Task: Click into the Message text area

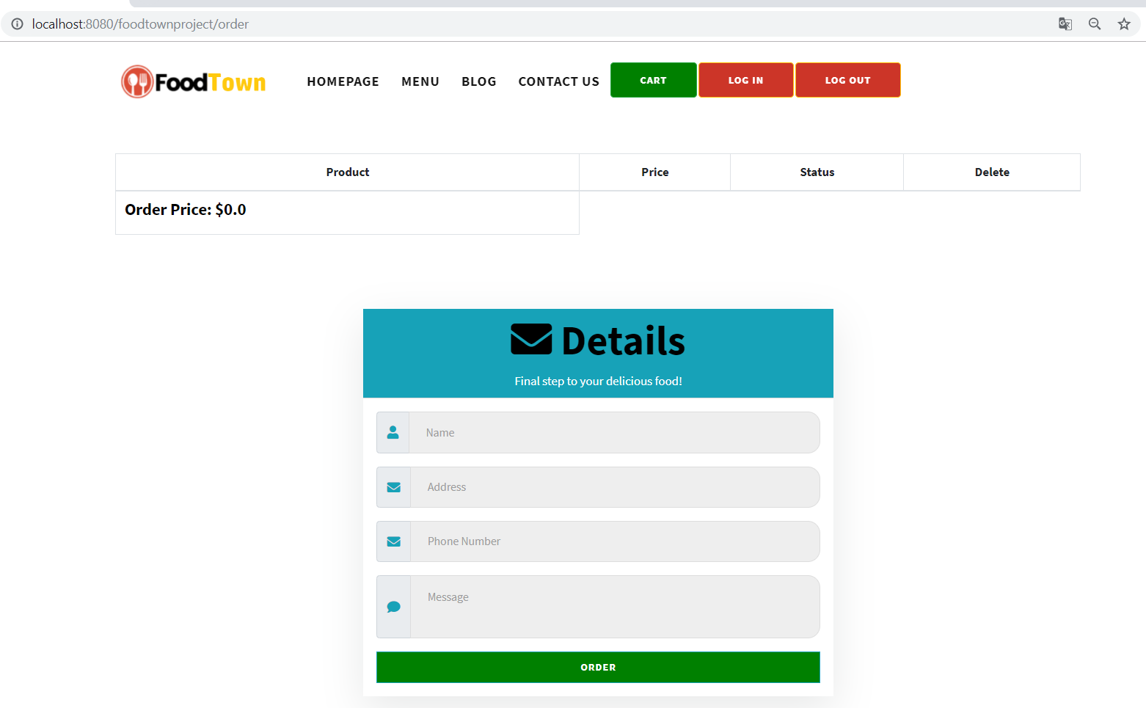Action: tap(615, 607)
